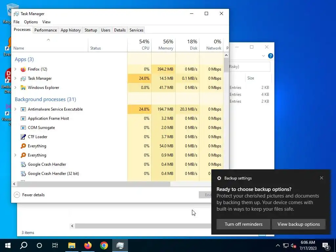Open taskbar Search magnifier
The height and width of the screenshot is (252, 336).
click(24, 245)
